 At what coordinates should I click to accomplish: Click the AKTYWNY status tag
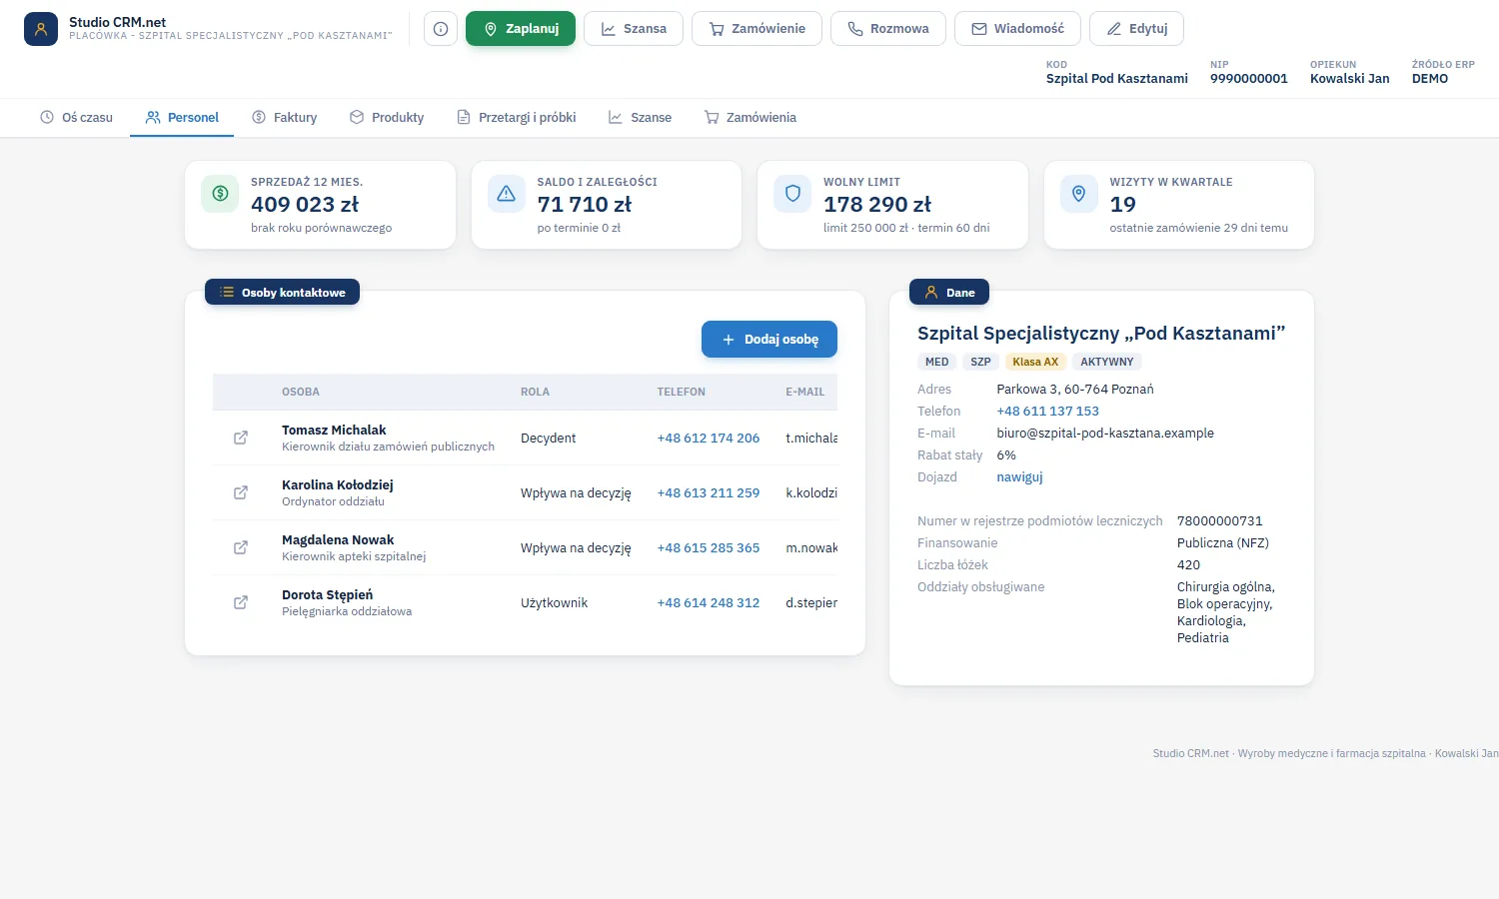point(1107,362)
